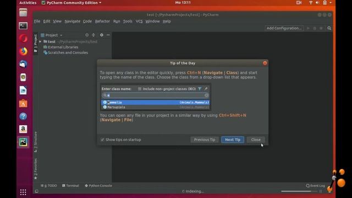The width and height of the screenshot is (352, 198).
Task: Open LibreOffice Writer dock icon
Action: point(23,90)
